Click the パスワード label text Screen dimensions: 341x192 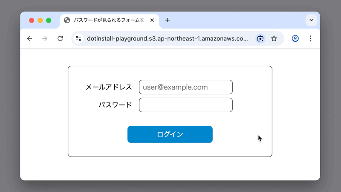tap(115, 105)
